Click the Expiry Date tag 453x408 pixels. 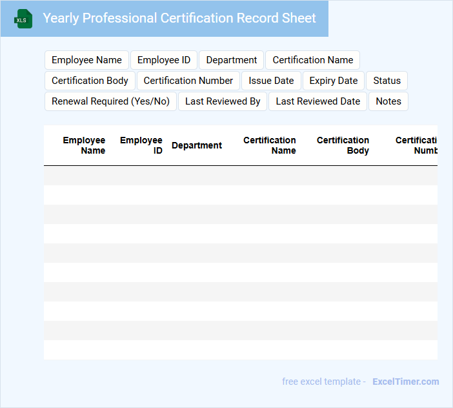pyautogui.click(x=333, y=81)
